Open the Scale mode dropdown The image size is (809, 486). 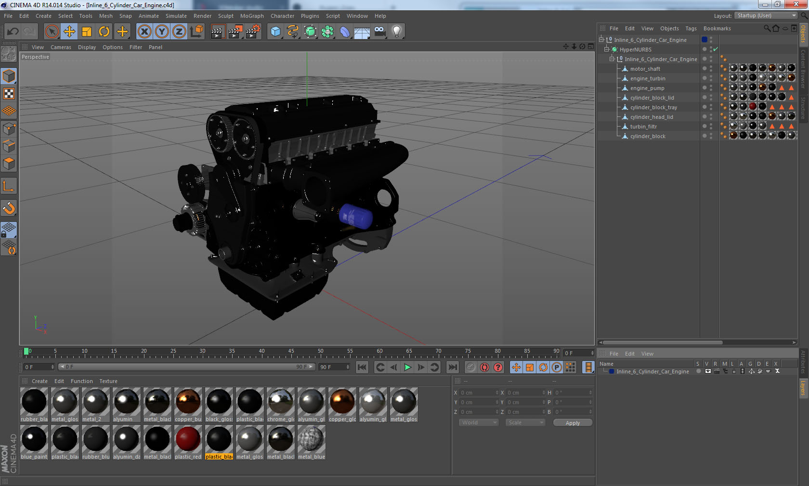click(x=525, y=422)
